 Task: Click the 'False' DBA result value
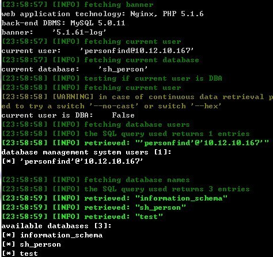click(123, 115)
